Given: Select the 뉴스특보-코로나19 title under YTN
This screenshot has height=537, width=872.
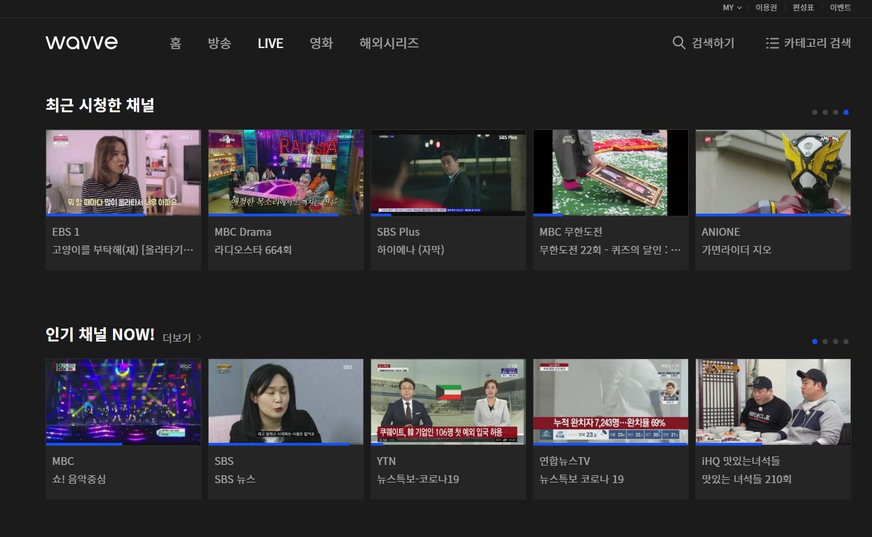Looking at the screenshot, I should click(x=418, y=479).
